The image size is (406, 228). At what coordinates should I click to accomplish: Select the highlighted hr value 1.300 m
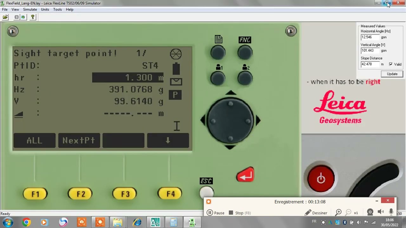(128, 78)
